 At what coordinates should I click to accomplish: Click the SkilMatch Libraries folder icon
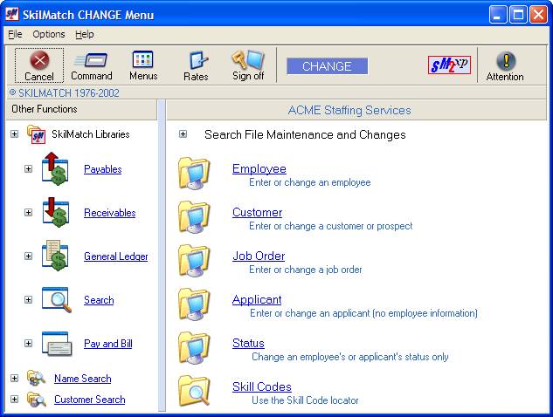(37, 134)
